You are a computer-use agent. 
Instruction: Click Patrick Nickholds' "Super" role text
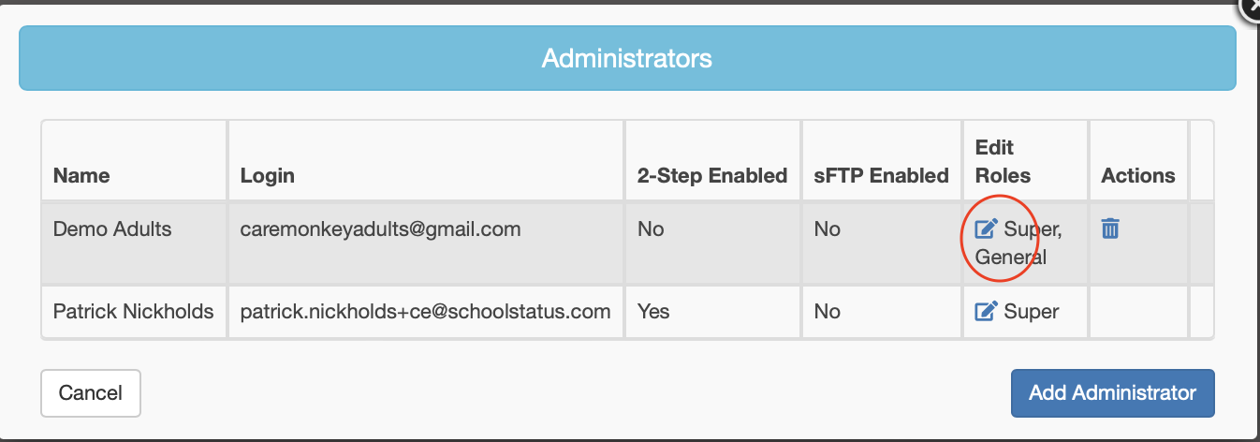point(1032,311)
